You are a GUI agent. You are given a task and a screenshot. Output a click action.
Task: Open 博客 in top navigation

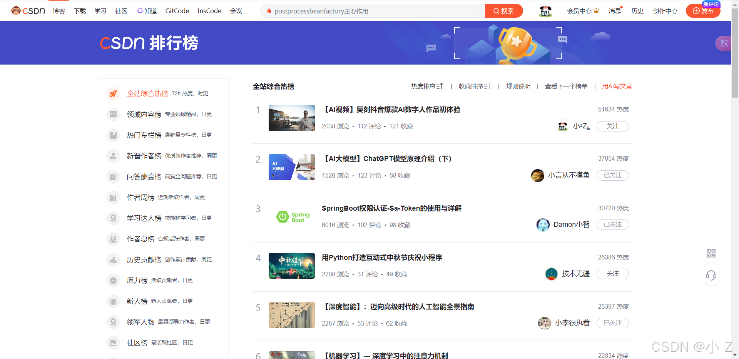[x=59, y=11]
